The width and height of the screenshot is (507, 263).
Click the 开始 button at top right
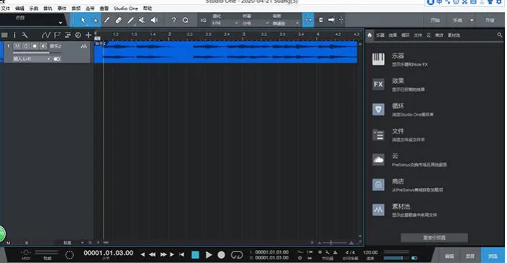click(435, 20)
